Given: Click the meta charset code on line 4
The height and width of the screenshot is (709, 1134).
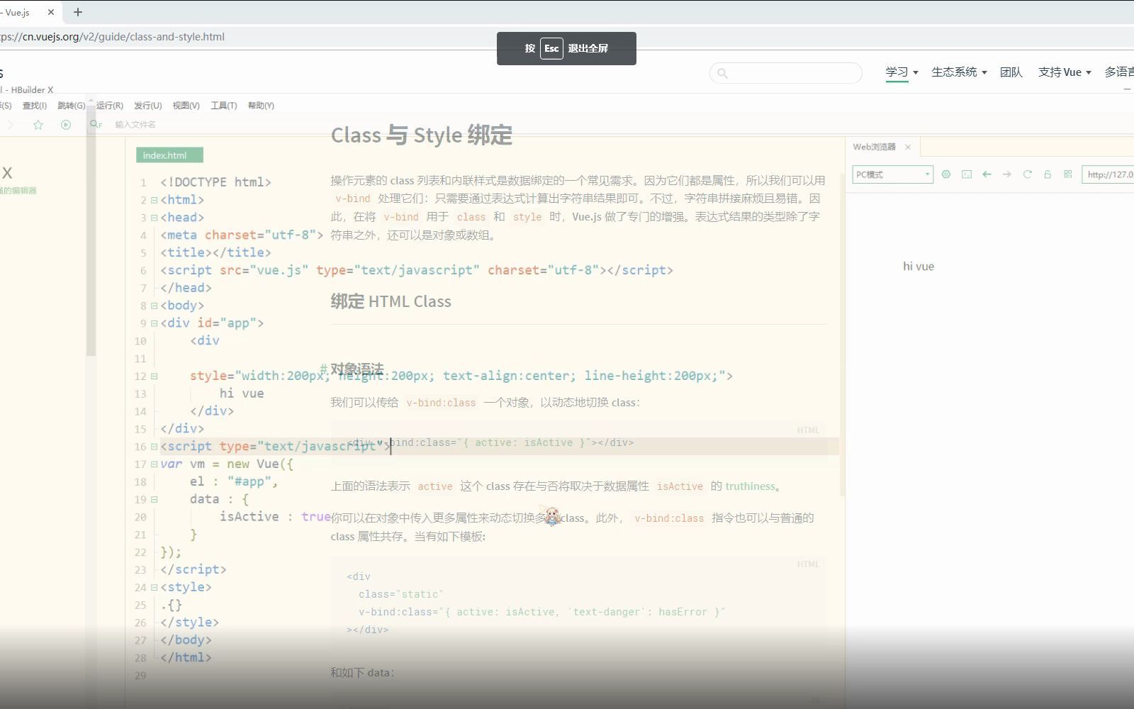Looking at the screenshot, I should (242, 235).
